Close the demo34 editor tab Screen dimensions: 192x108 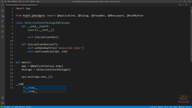(38, 5)
